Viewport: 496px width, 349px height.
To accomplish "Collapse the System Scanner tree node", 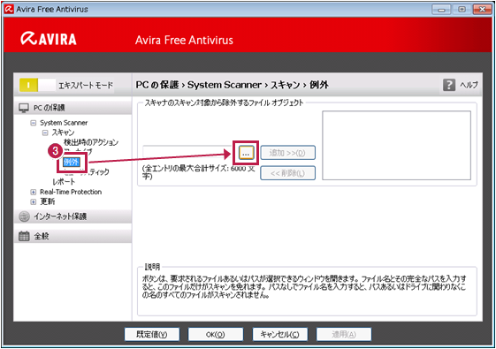I will 34,123.
